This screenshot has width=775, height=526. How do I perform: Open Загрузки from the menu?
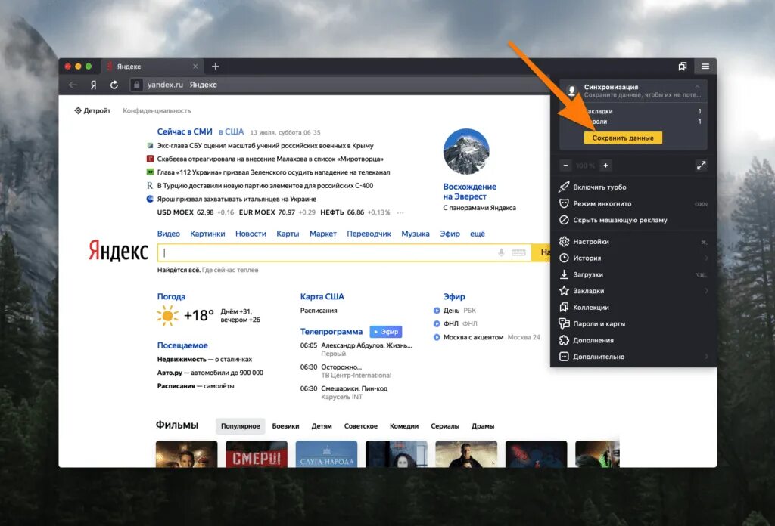(633, 274)
